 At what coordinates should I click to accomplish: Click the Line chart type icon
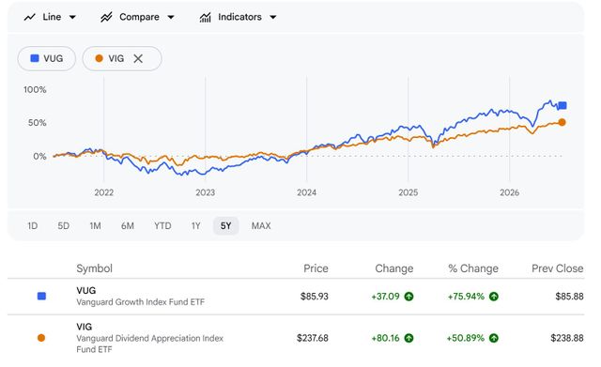29,17
